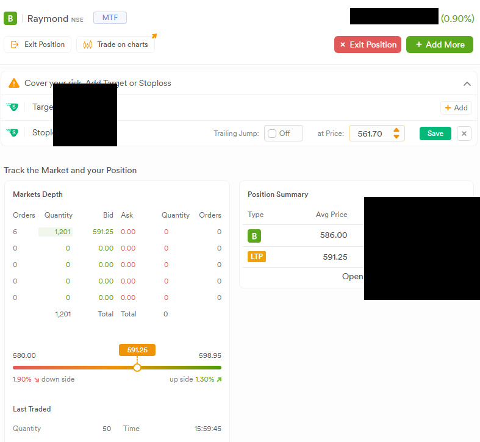Screen dimensions: 480x442
Task: Open Trade on charts candlestick button
Action: tap(115, 45)
